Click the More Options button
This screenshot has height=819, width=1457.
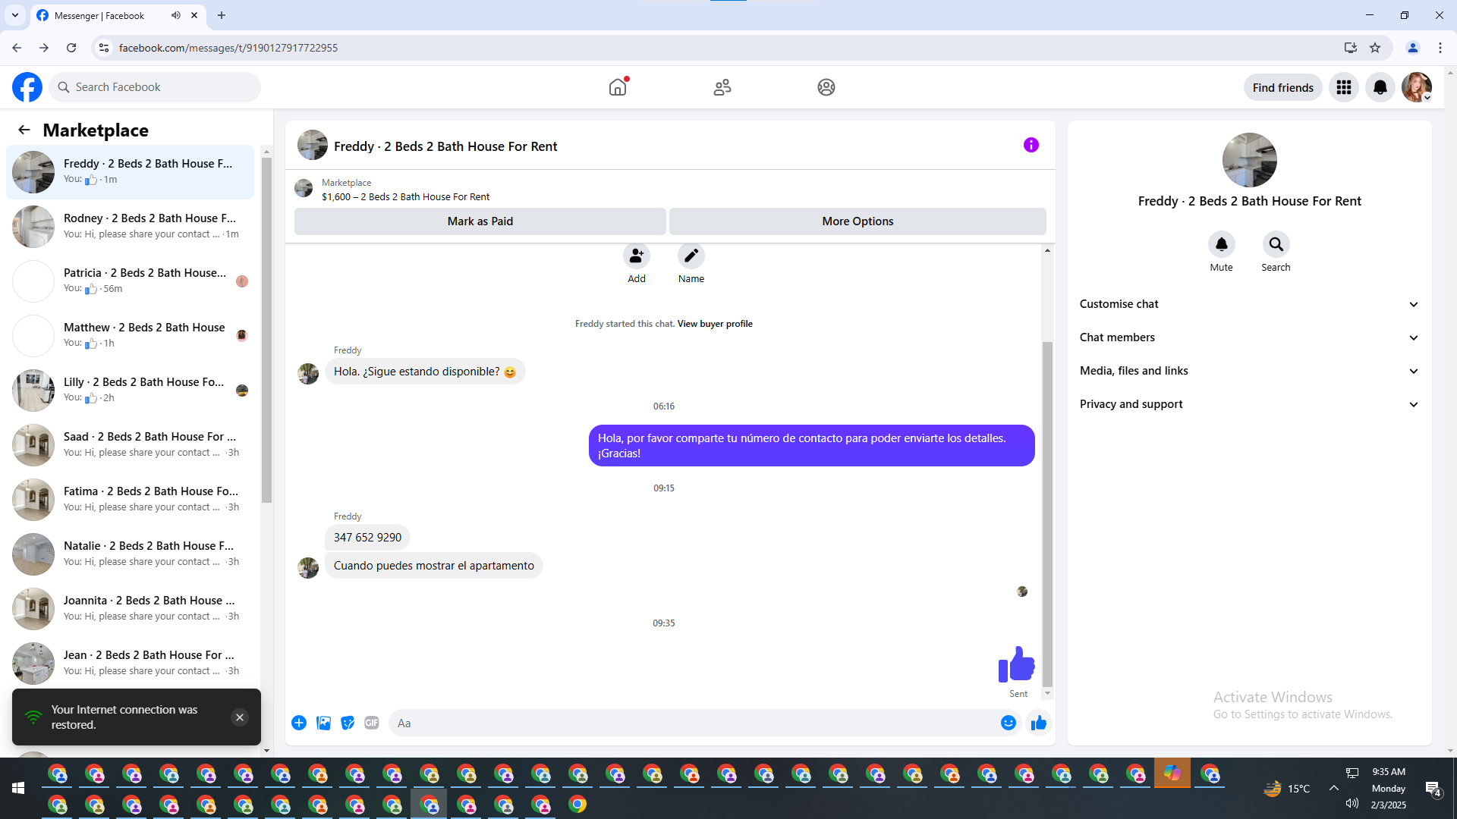(858, 221)
